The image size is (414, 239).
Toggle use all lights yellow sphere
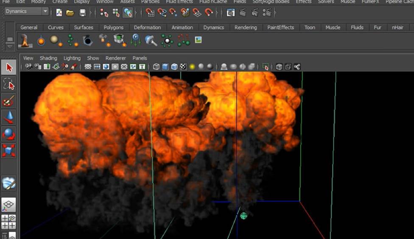[192, 67]
